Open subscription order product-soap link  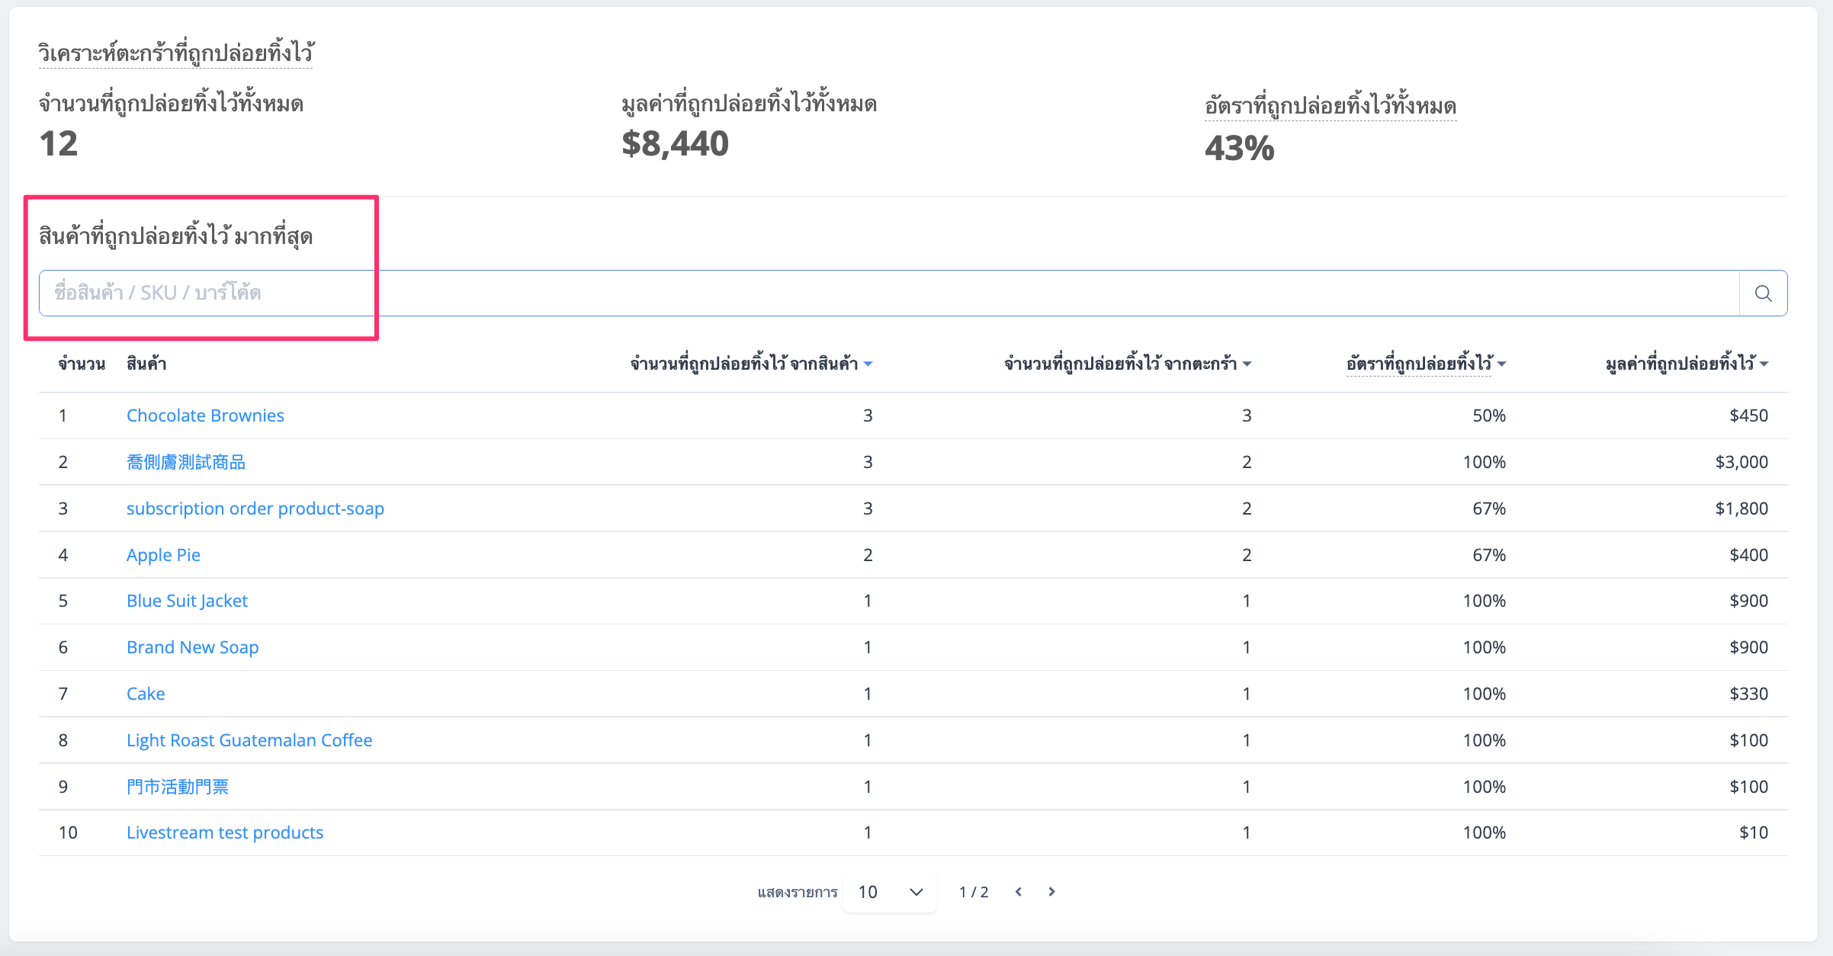[255, 508]
